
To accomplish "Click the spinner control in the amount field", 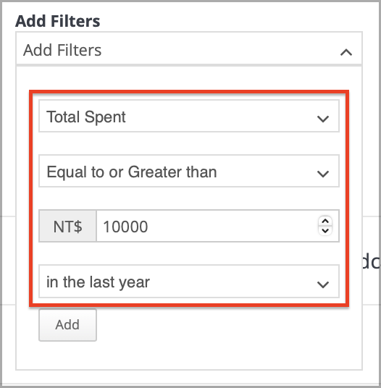I will click(x=325, y=226).
